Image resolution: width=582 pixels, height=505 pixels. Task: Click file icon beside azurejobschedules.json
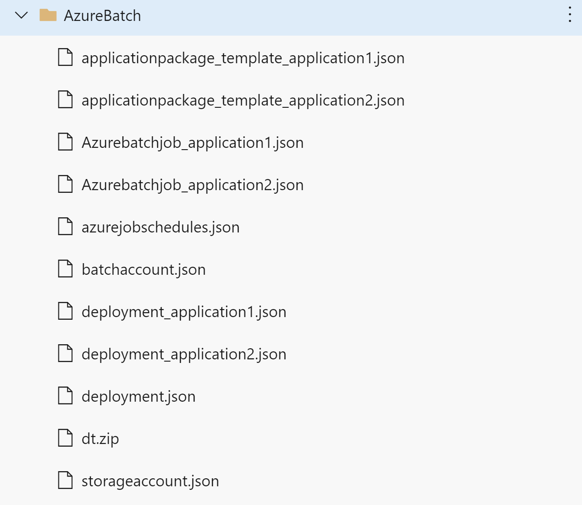coord(65,226)
